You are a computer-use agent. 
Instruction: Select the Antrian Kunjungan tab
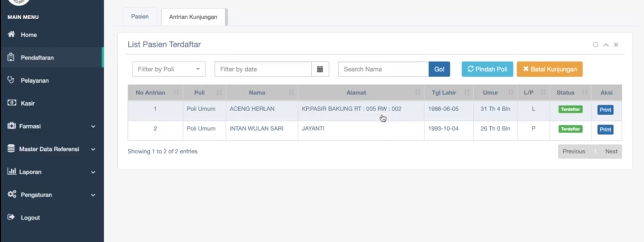pyautogui.click(x=193, y=17)
